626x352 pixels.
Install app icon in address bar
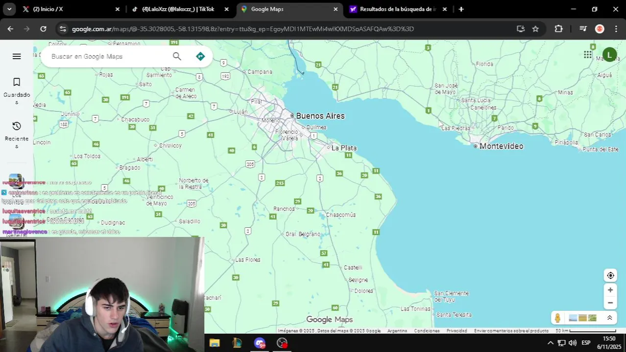pos(520,29)
